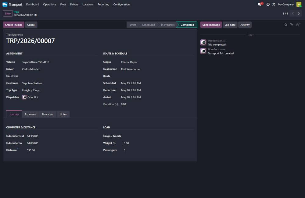Open the user avatar menu
Screen dimensions: 305x198
[299, 4]
